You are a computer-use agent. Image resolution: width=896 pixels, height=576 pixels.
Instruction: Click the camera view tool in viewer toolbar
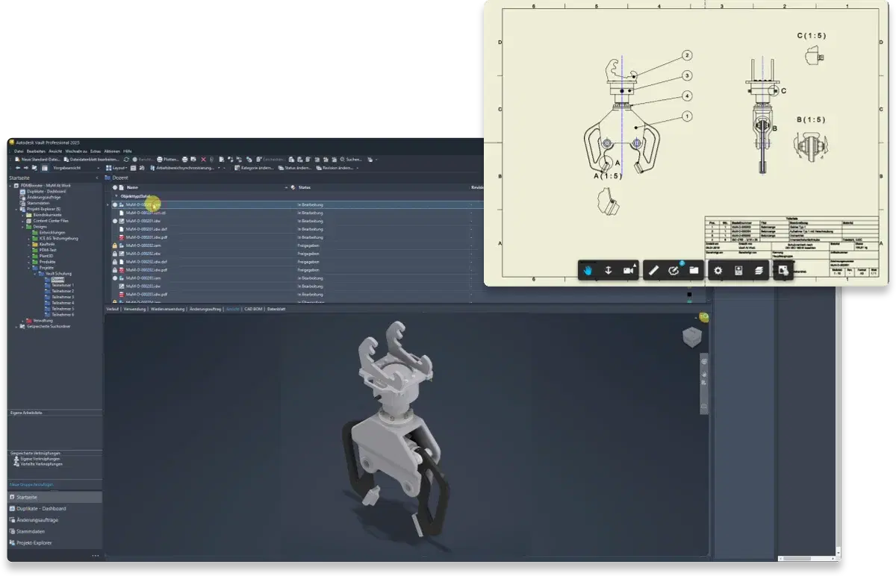coord(629,270)
